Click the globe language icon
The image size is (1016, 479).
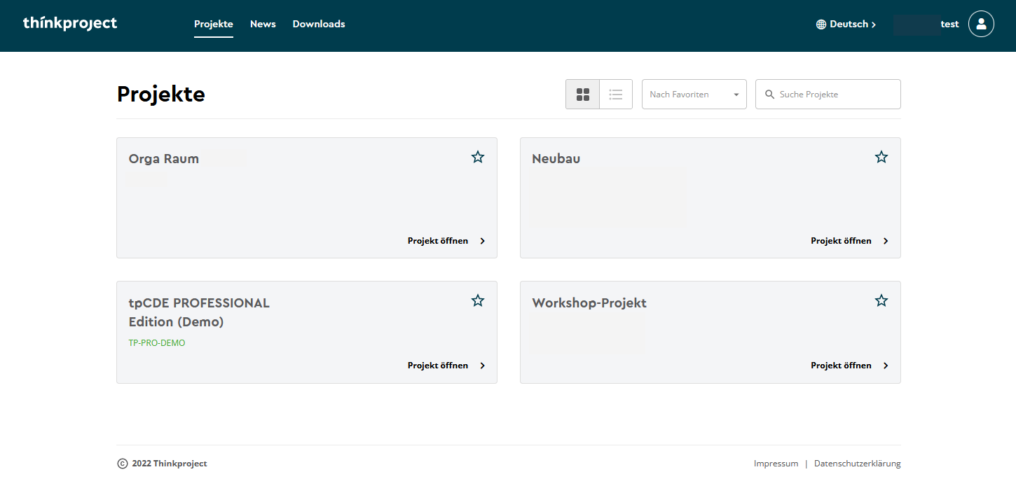click(821, 25)
